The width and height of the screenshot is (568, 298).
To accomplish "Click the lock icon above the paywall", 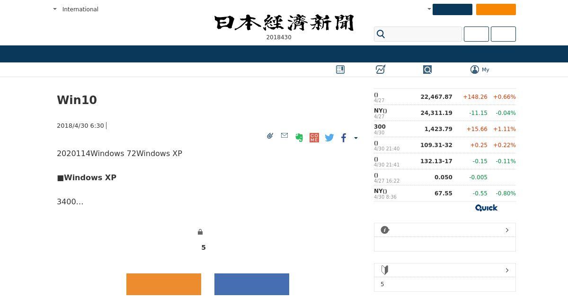I will coord(200,232).
